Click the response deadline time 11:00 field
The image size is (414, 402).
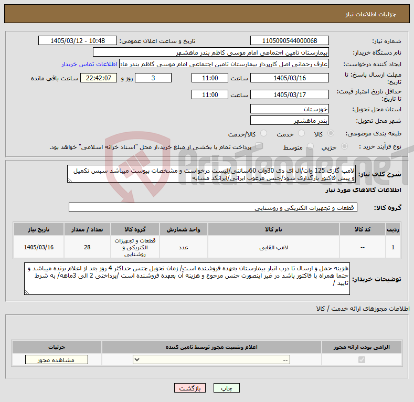(210, 78)
